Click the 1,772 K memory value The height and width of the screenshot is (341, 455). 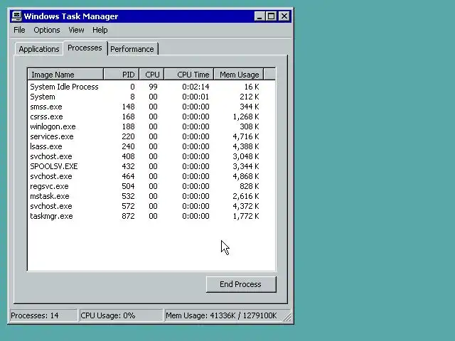tap(246, 216)
